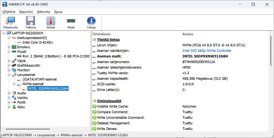Expand the Grafiikkasovitin tree node
Screen dimensions: 274x138
pyautogui.click(x=9, y=65)
